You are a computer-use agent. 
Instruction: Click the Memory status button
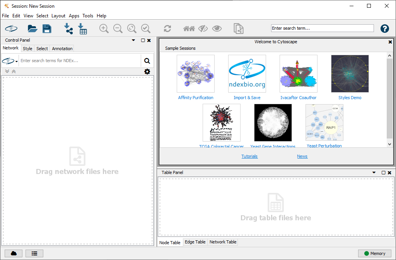point(375,253)
